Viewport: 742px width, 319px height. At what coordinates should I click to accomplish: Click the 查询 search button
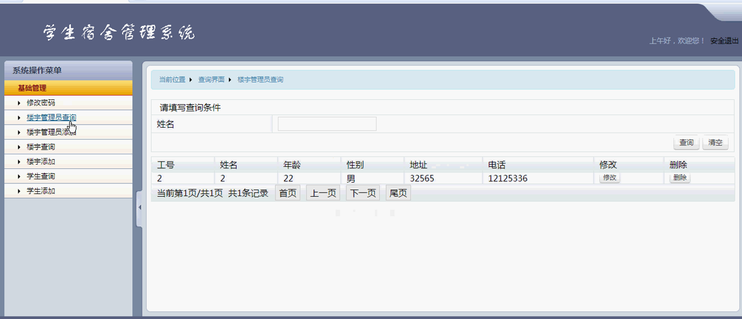[686, 143]
